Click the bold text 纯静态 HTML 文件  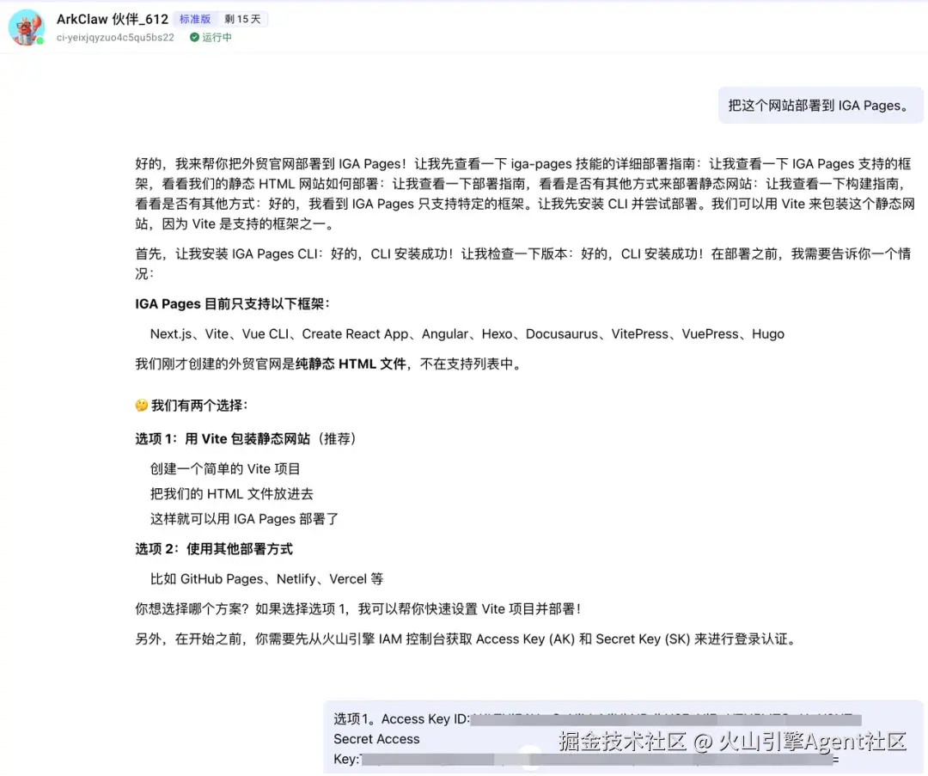[351, 364]
